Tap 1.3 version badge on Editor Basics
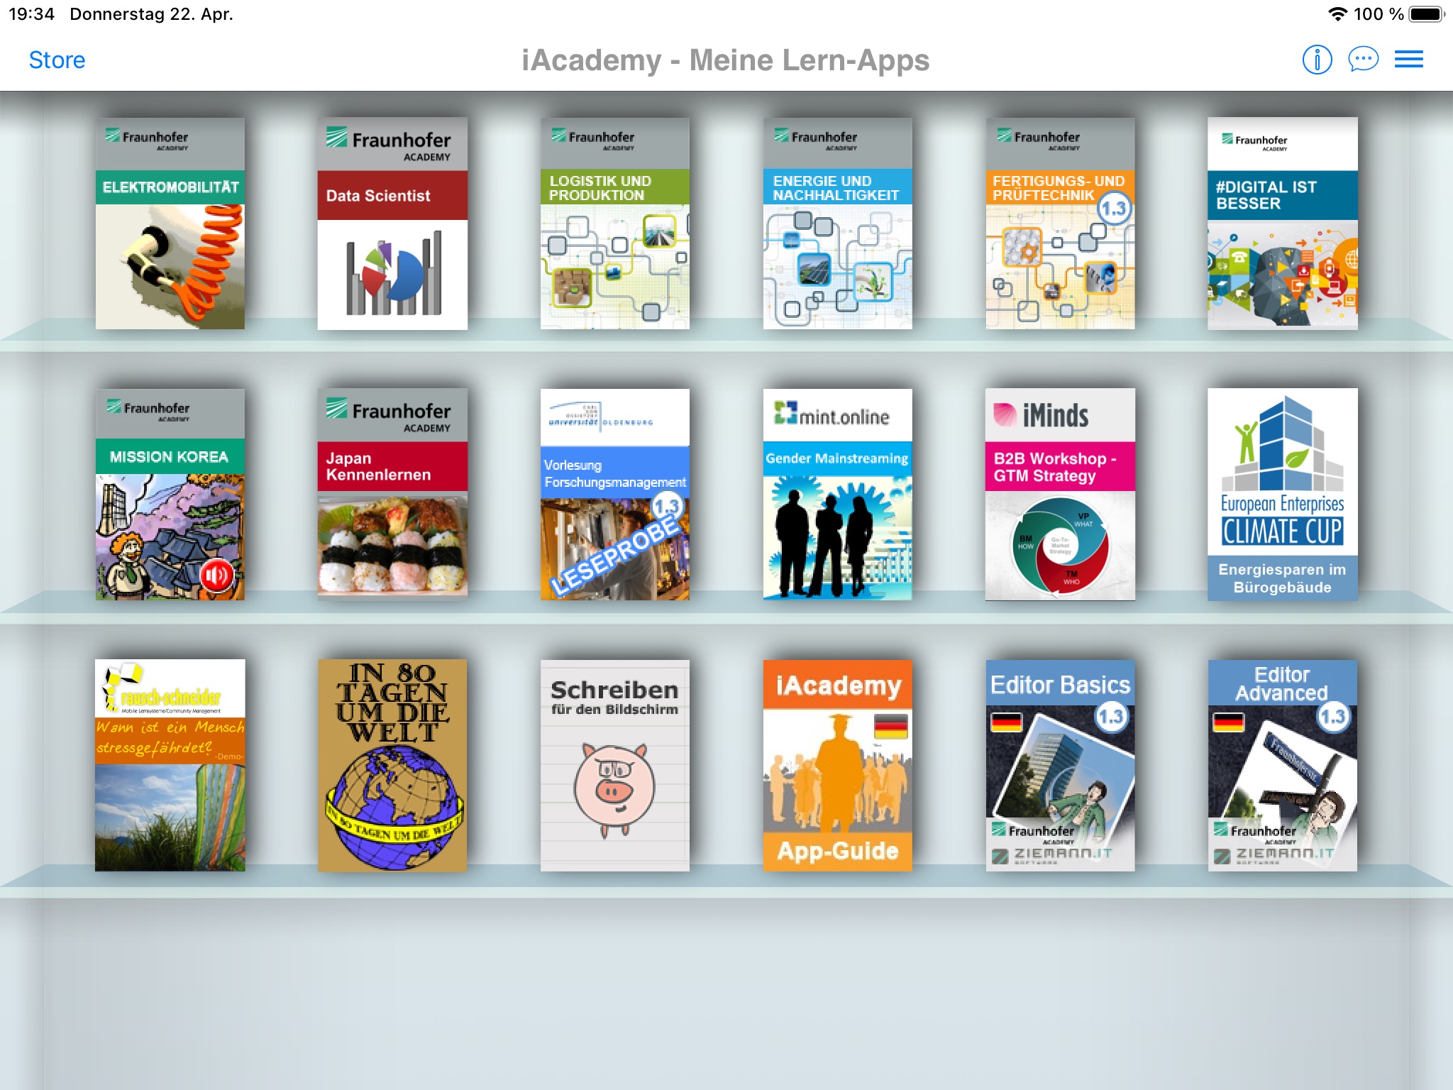Image resolution: width=1453 pixels, height=1090 pixels. tap(1111, 717)
